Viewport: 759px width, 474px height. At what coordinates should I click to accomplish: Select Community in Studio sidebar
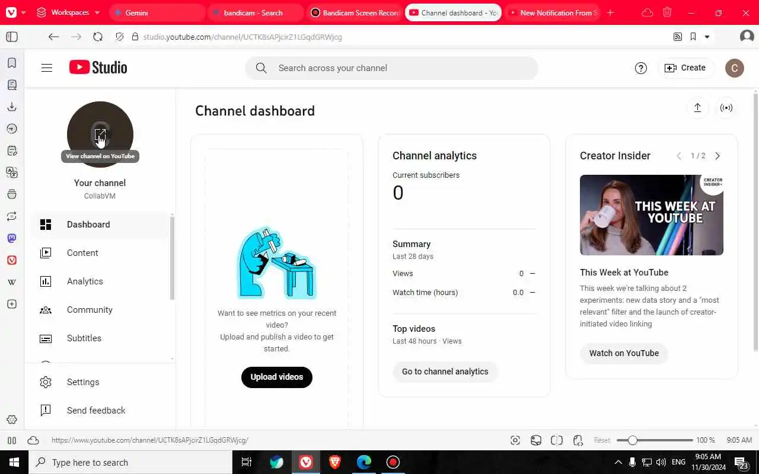(x=100, y=310)
